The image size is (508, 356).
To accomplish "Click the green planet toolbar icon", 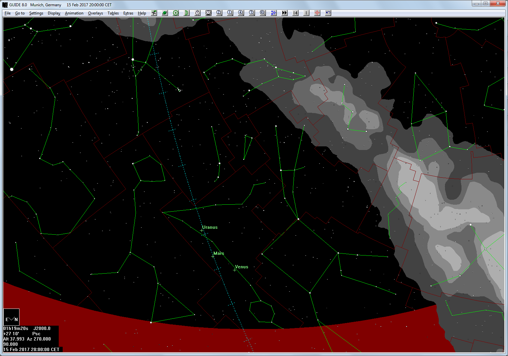I will pos(165,13).
